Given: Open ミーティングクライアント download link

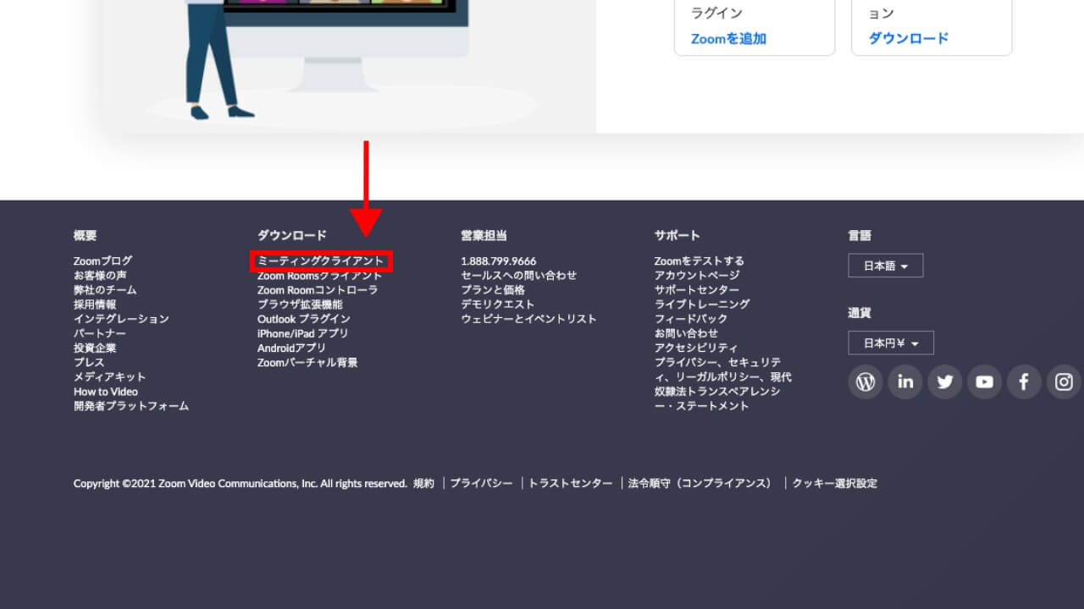Looking at the screenshot, I should pos(321,261).
